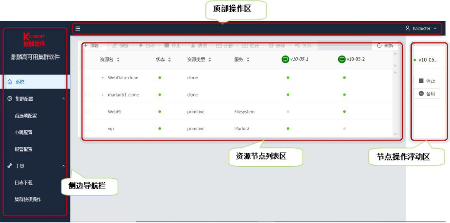The height and width of the screenshot is (223, 450).
Task: Select the WebData-clone row radio button
Action: click(87, 78)
